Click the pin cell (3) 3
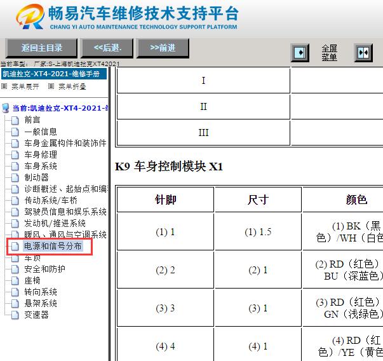The image size is (383, 361). coord(165,308)
